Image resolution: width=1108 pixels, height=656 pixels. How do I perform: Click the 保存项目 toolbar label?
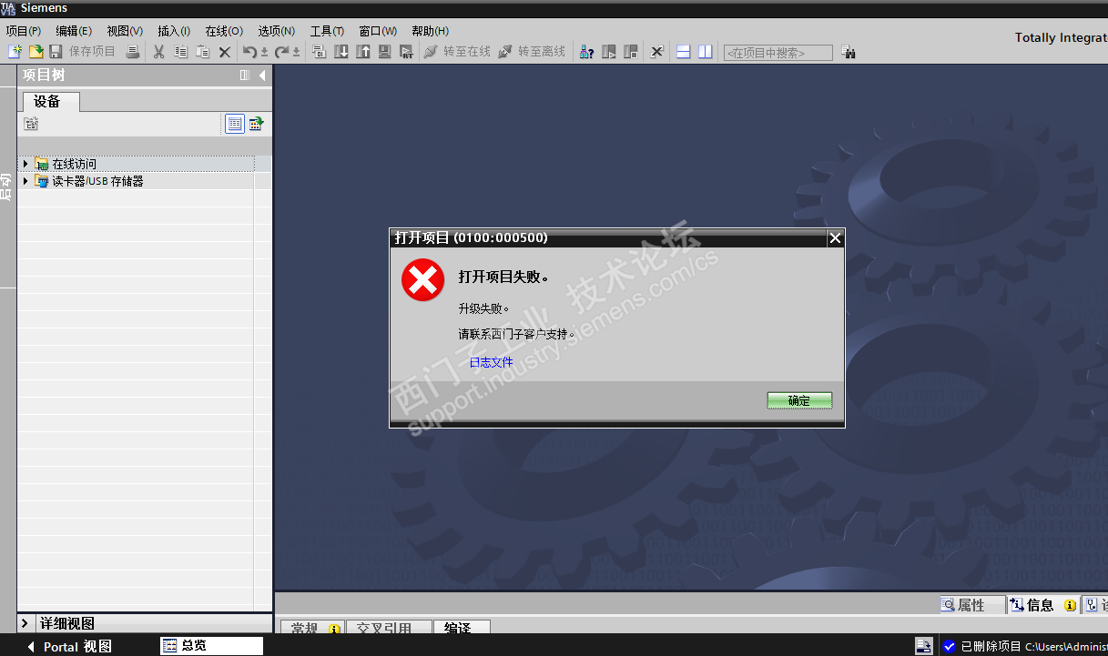click(x=93, y=52)
